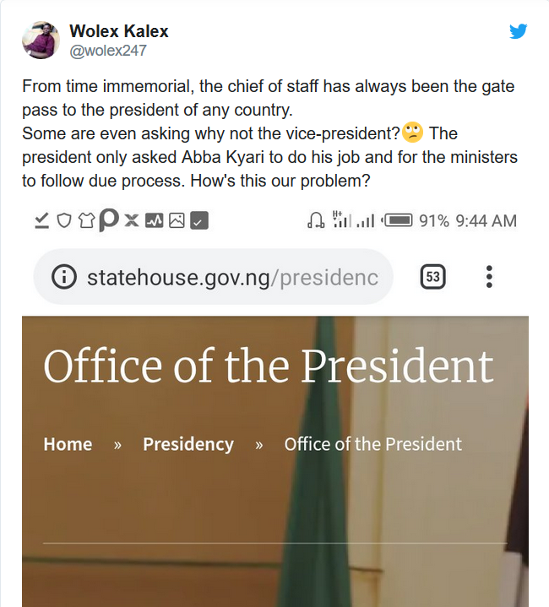Open the Presidency breadcrumb link
This screenshot has width=549, height=607.
188,444
